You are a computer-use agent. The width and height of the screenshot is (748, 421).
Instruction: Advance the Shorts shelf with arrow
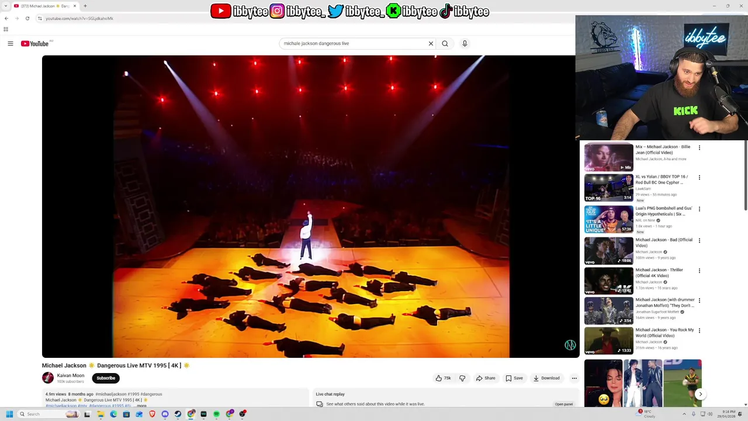point(700,394)
